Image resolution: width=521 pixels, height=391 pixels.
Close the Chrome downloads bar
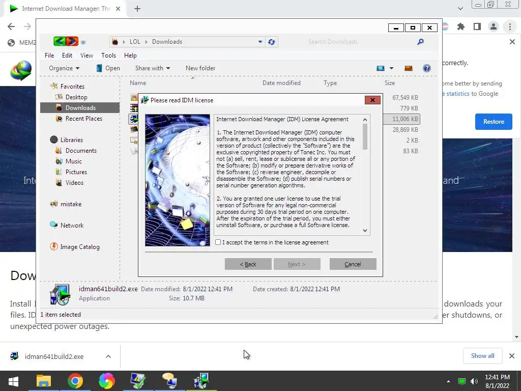coord(512,356)
